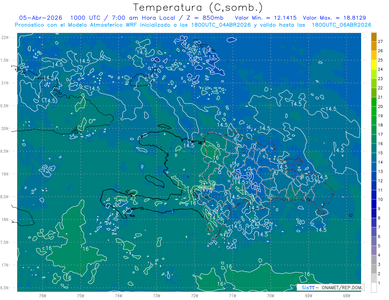Select the yellow legend swatch labeled 24
This screenshot has width=389, height=300.
coord(374,65)
